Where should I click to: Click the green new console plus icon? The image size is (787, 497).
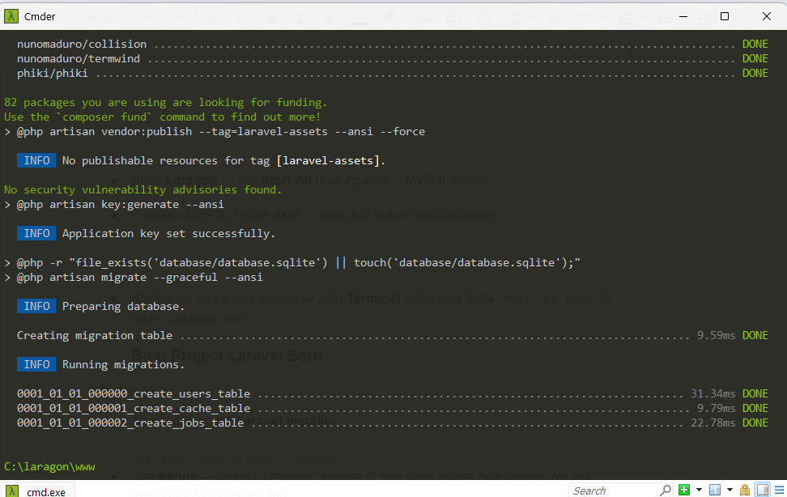click(x=684, y=490)
